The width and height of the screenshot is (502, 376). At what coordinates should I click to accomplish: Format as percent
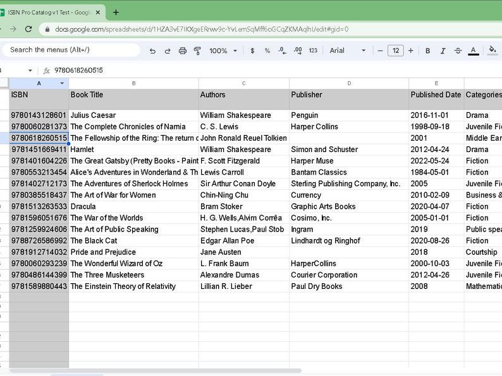[267, 51]
